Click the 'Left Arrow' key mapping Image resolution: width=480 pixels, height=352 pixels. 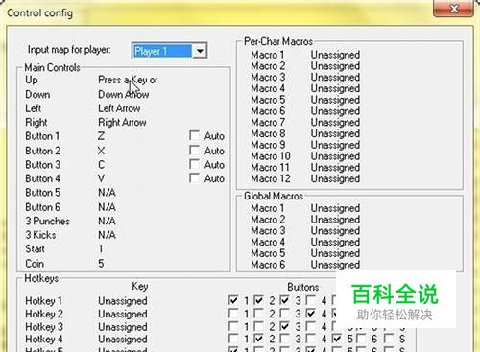(119, 108)
